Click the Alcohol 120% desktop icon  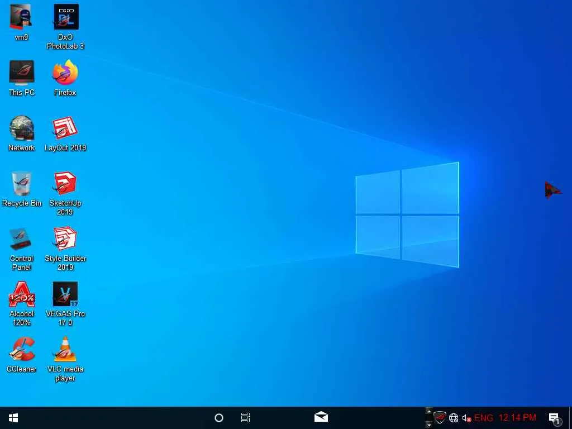[x=22, y=304]
